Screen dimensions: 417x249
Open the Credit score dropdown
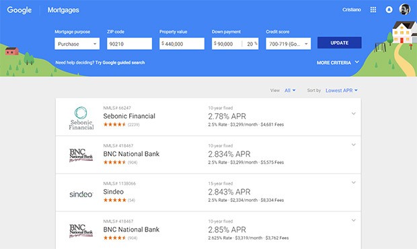(x=289, y=44)
